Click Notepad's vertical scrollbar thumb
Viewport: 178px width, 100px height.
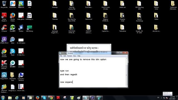[x=127, y=75]
